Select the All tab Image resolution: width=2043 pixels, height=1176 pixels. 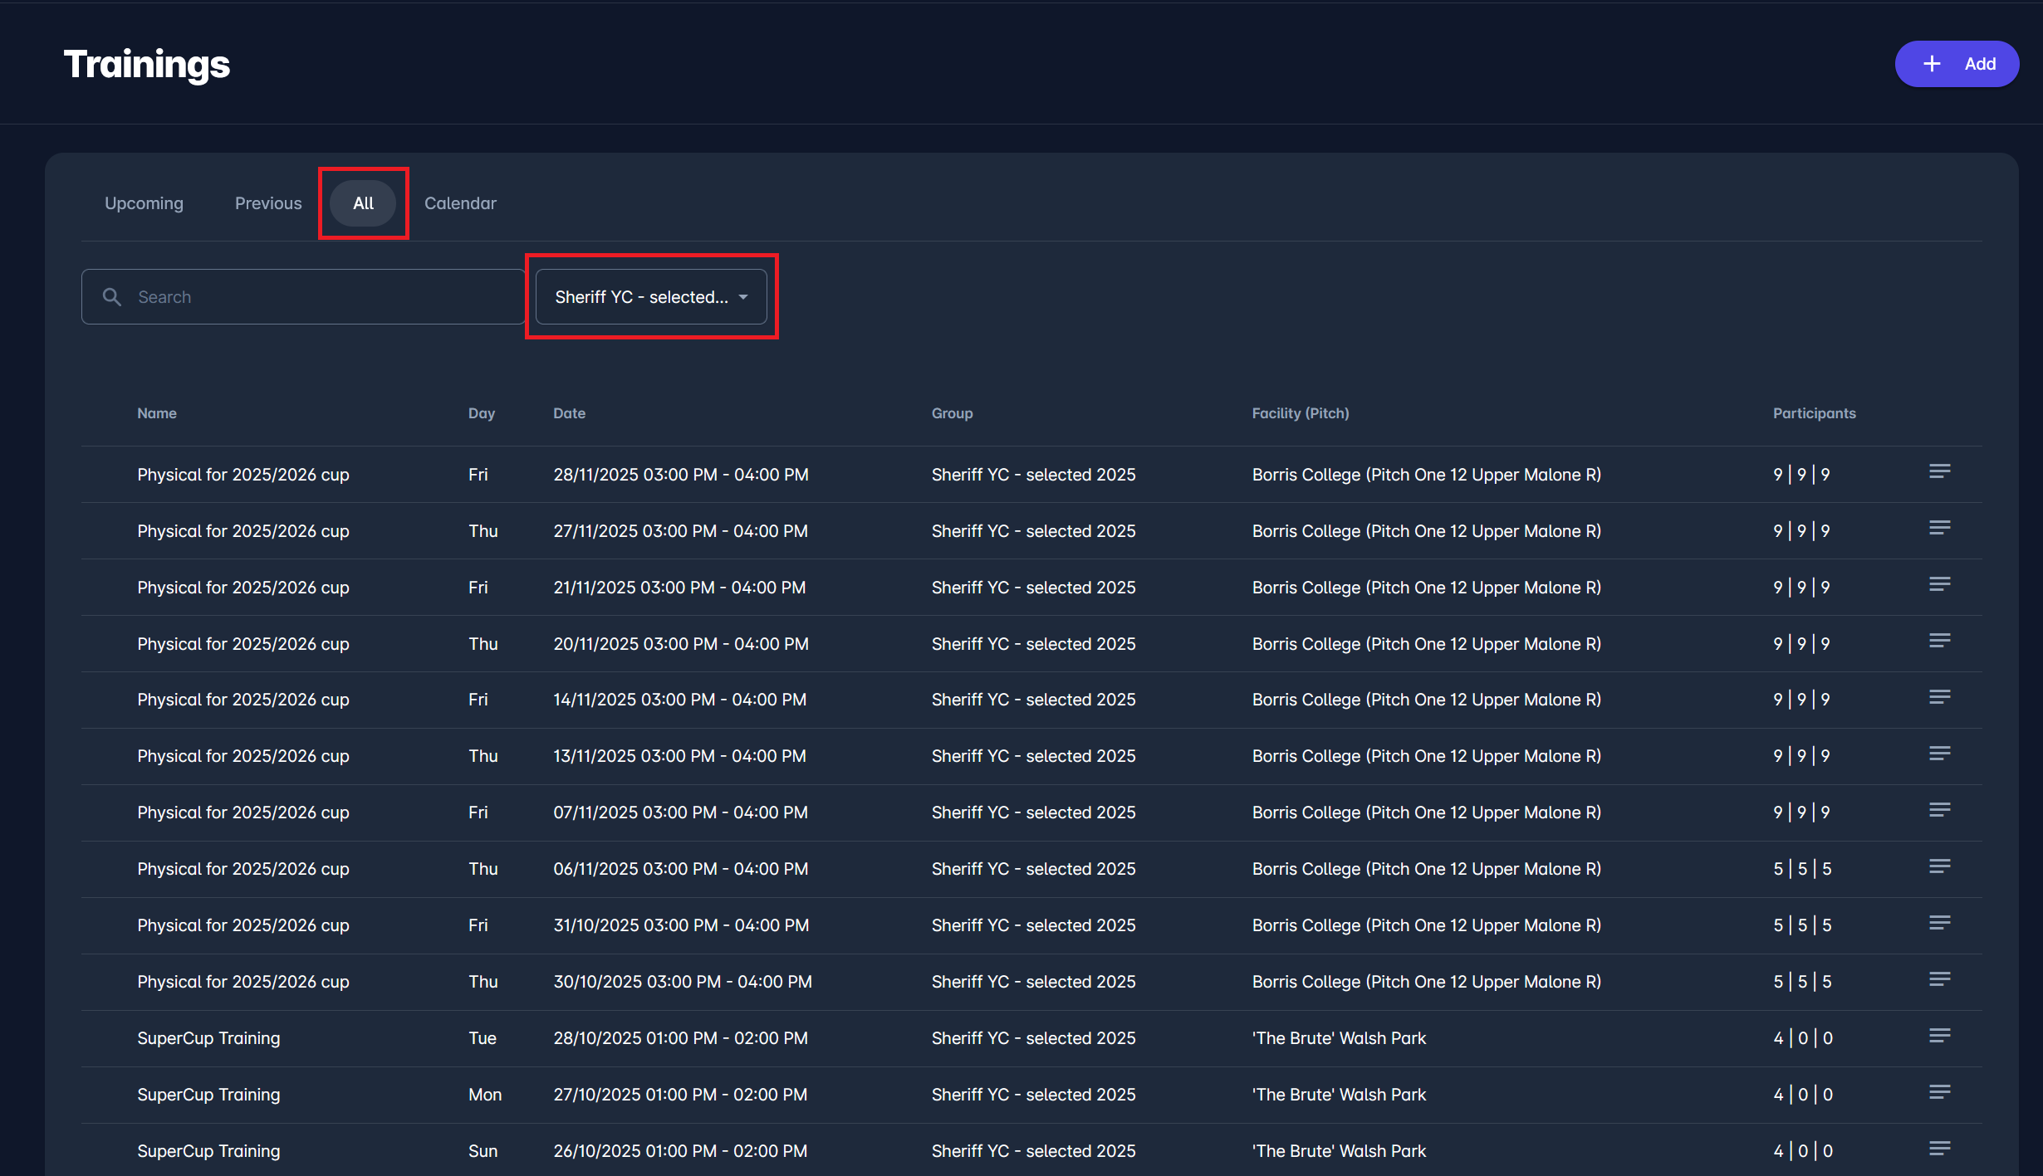363,203
